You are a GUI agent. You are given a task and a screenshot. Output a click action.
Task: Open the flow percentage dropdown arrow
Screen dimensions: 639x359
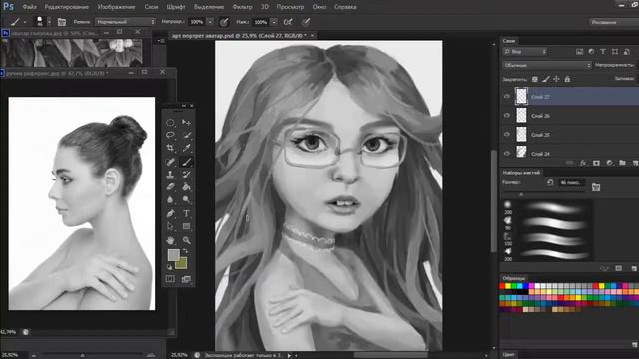(x=274, y=22)
